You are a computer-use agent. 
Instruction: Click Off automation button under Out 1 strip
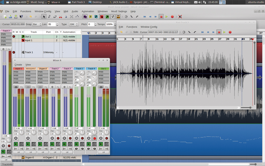104,152
